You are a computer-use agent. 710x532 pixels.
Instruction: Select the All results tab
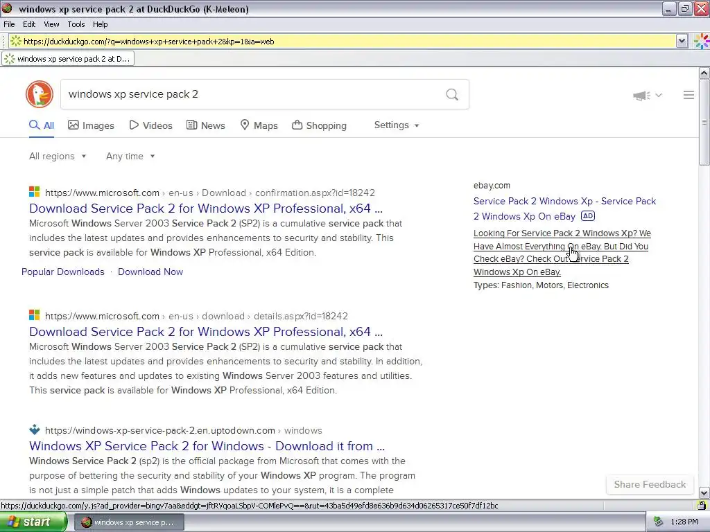click(42, 125)
